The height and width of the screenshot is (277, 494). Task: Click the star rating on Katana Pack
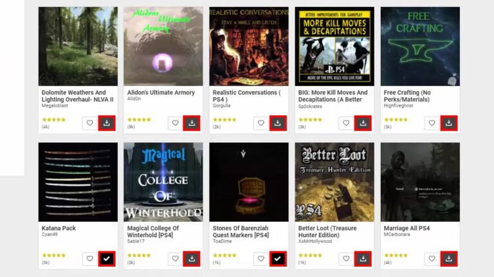tap(54, 255)
